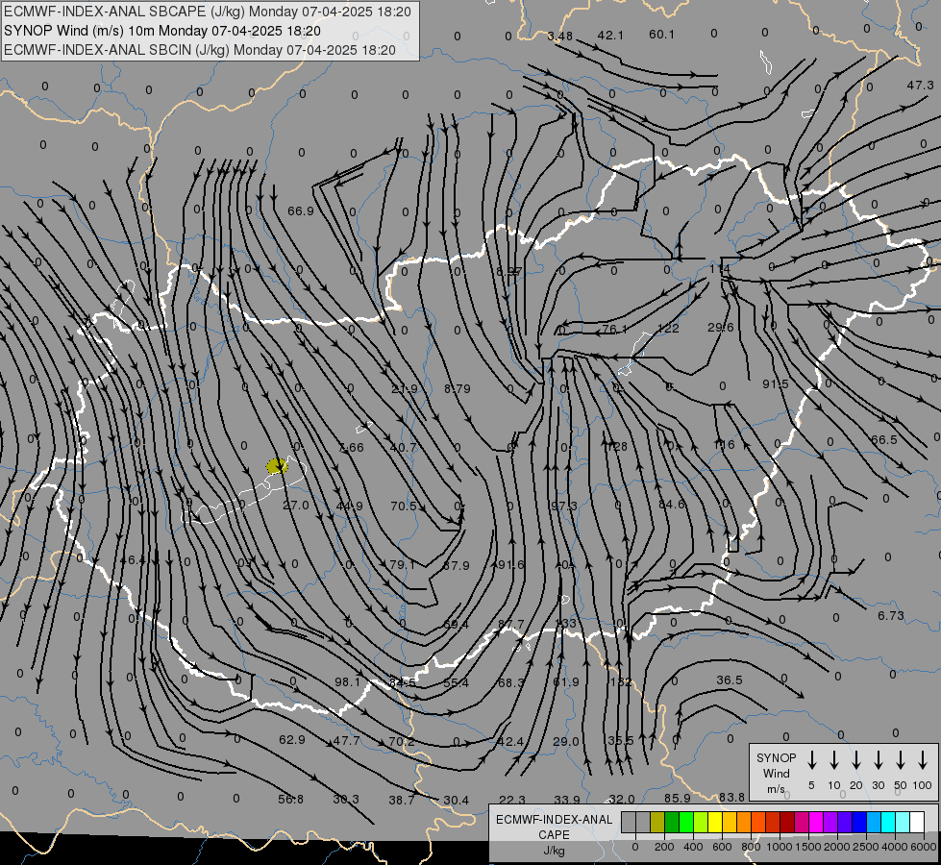Click the 40.7 value on the map

coord(403,447)
